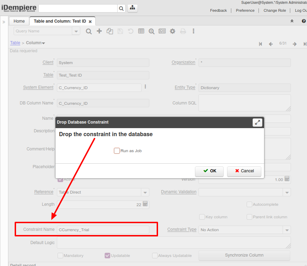Toggle the Mandatory checkbox
The width and height of the screenshot is (307, 266).
click(60, 256)
